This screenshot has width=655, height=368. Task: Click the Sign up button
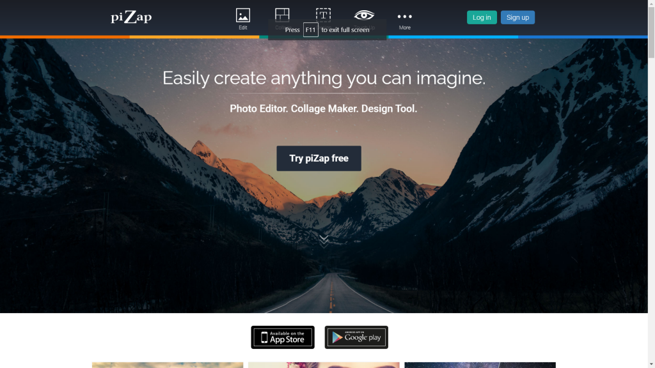click(517, 17)
